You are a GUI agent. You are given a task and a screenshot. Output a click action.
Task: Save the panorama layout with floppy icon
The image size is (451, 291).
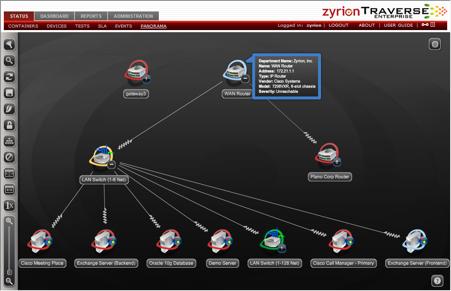[9, 93]
